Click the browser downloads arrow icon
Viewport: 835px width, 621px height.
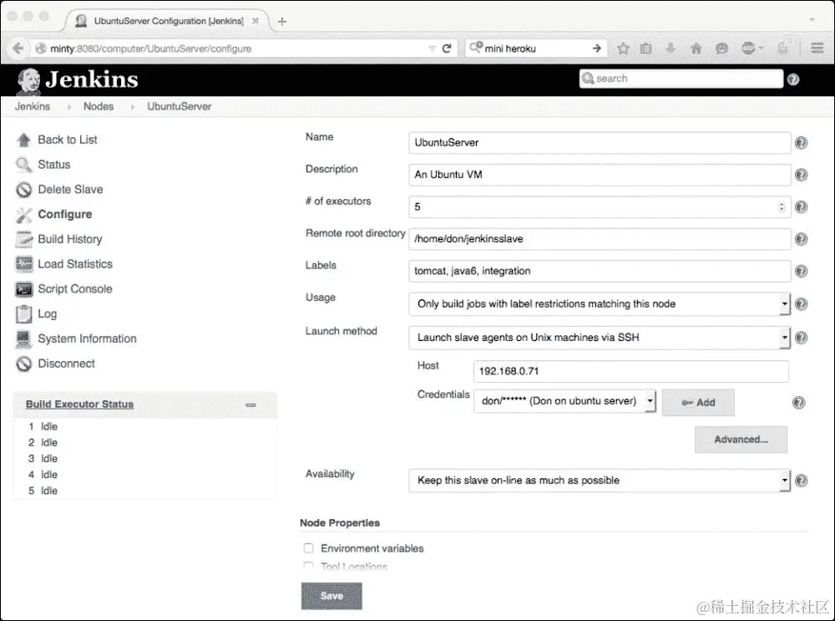[x=671, y=48]
